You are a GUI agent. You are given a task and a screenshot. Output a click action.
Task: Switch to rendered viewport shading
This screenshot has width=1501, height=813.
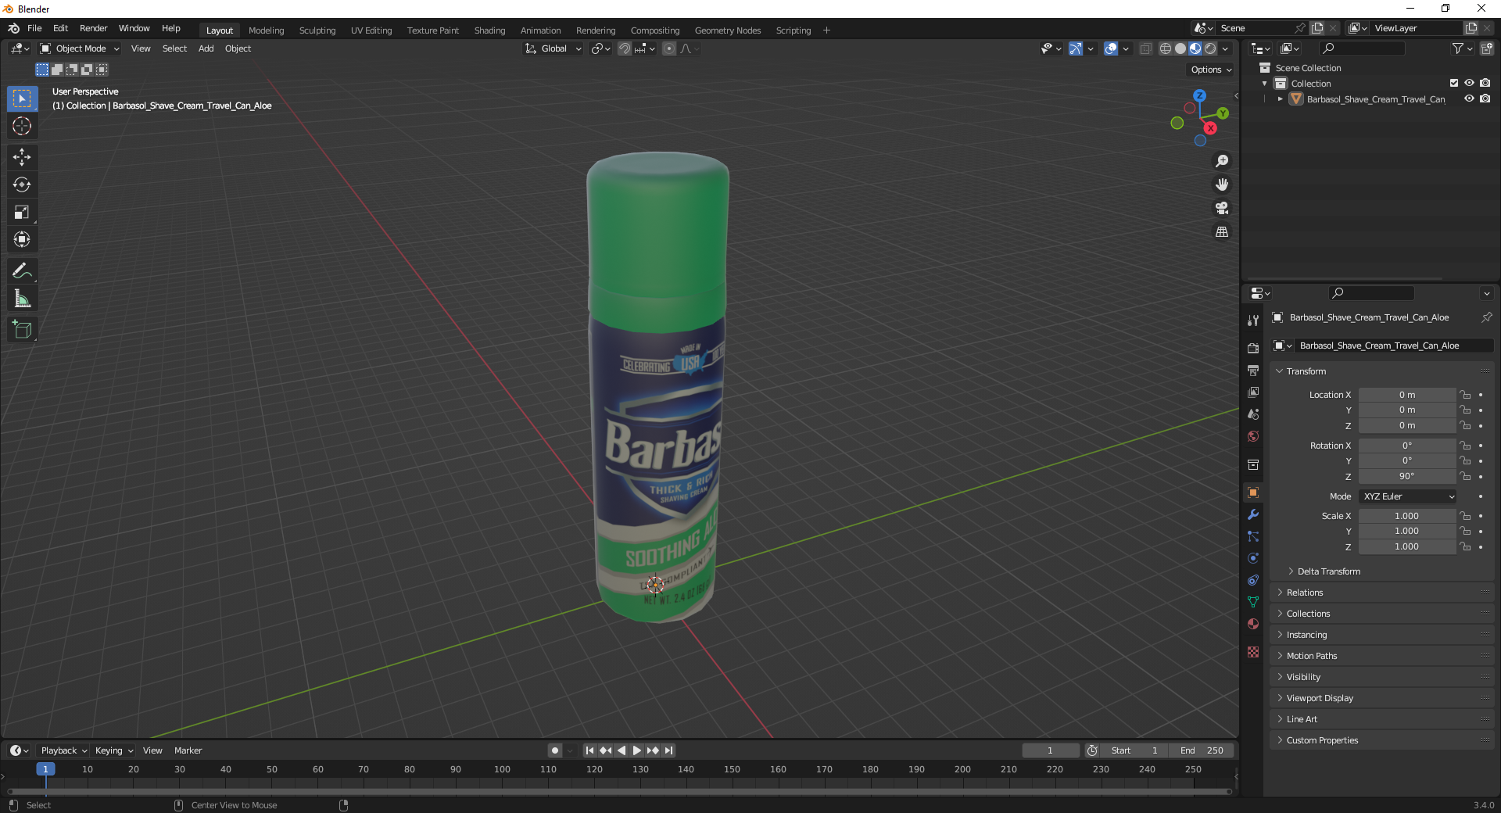(x=1210, y=48)
